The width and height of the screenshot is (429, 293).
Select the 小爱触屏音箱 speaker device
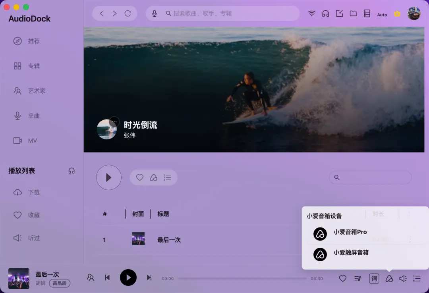(x=365, y=254)
